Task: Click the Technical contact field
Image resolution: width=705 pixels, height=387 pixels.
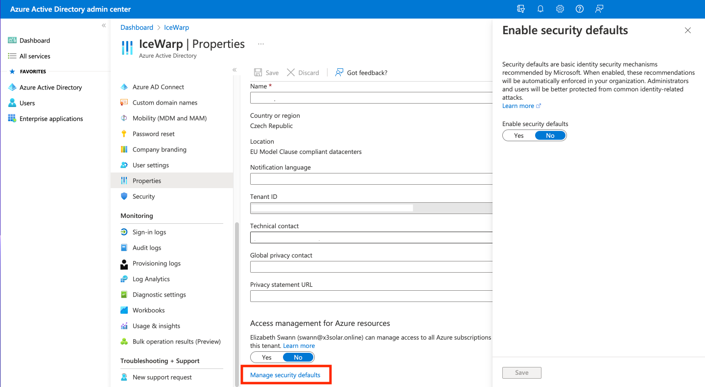Action: coord(371,237)
